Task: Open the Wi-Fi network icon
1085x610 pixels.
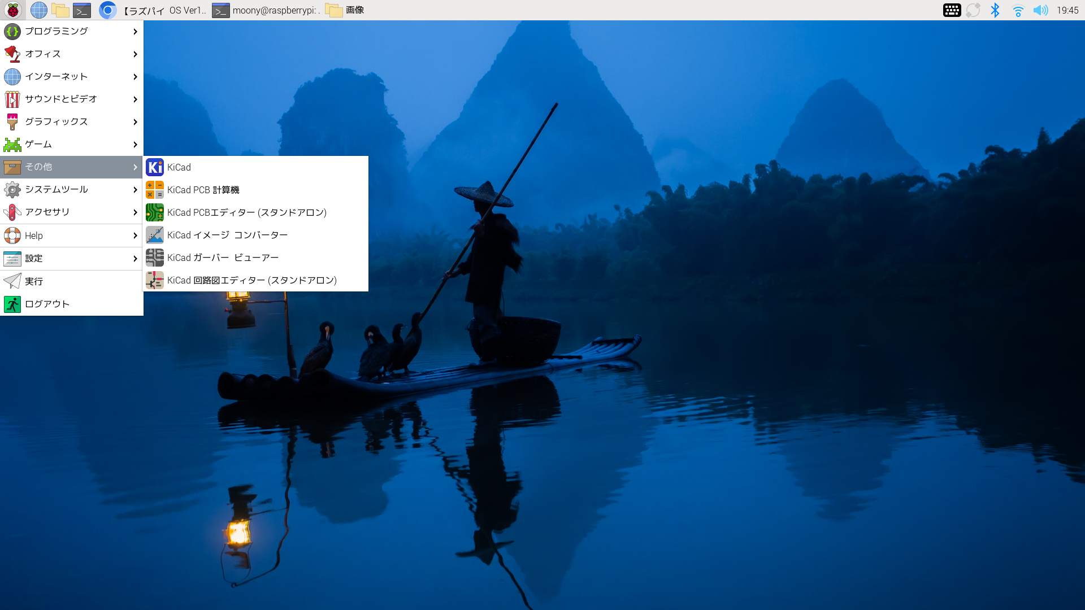Action: (1018, 10)
